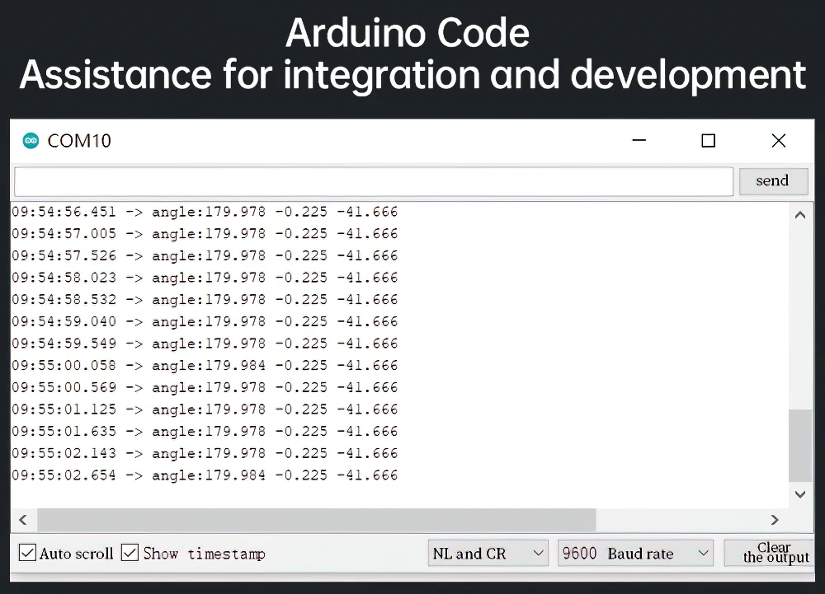
Task: Click the vertical scrollbar up arrow
Action: click(800, 215)
